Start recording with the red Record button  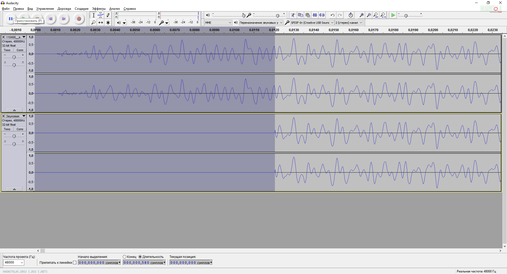[x=79, y=19]
